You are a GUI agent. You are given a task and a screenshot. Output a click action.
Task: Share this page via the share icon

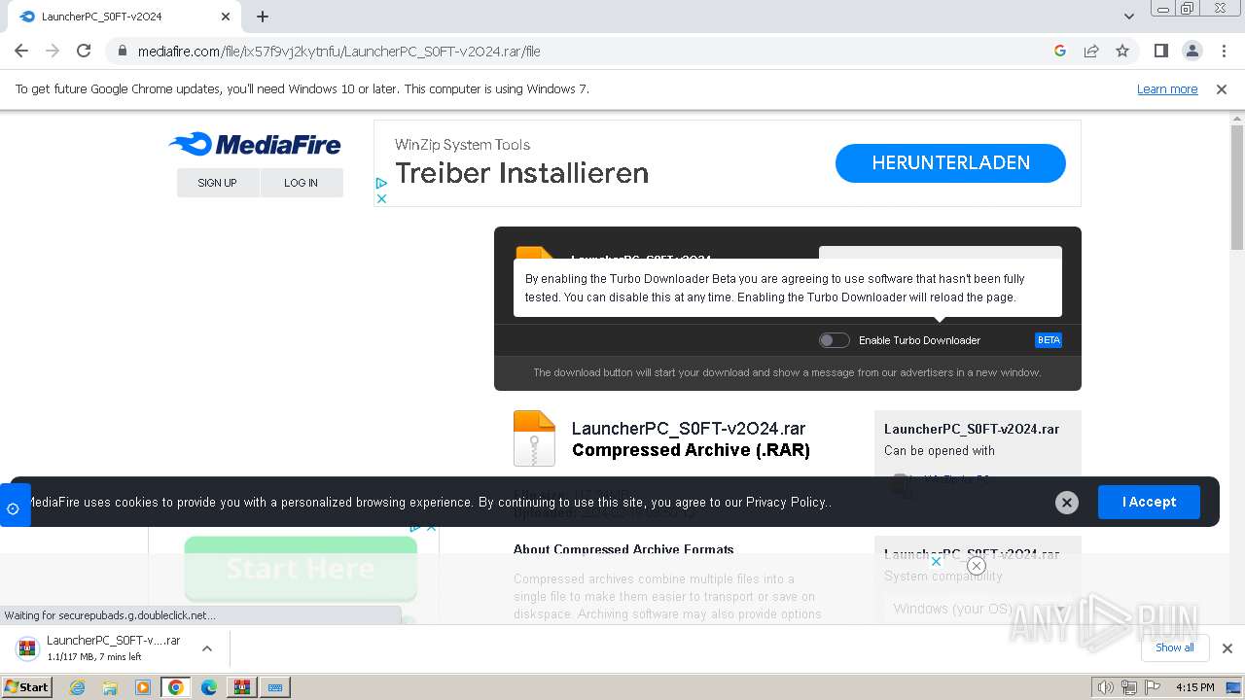coord(1091,51)
